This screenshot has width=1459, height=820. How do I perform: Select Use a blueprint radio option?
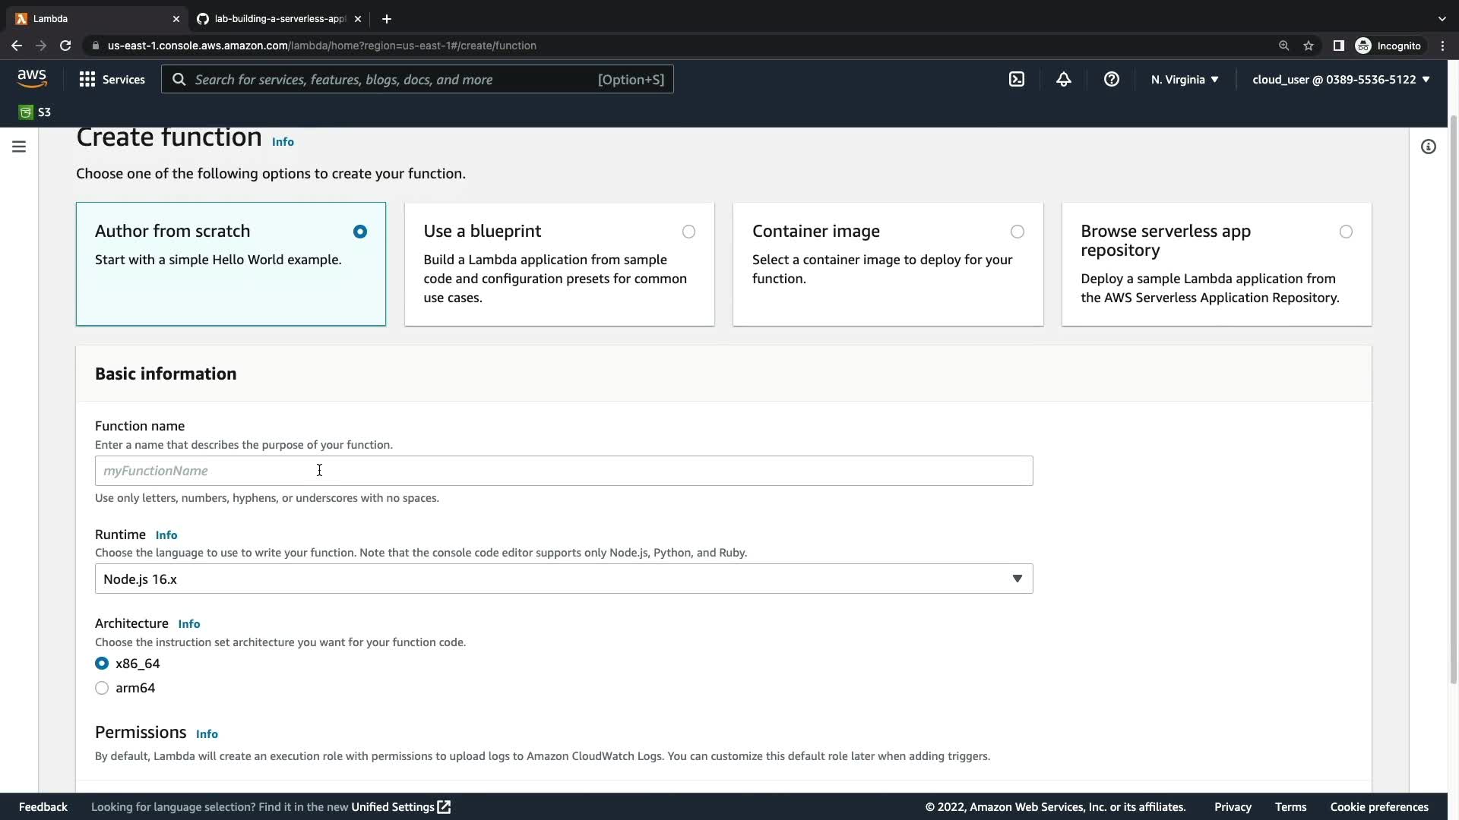coord(688,232)
